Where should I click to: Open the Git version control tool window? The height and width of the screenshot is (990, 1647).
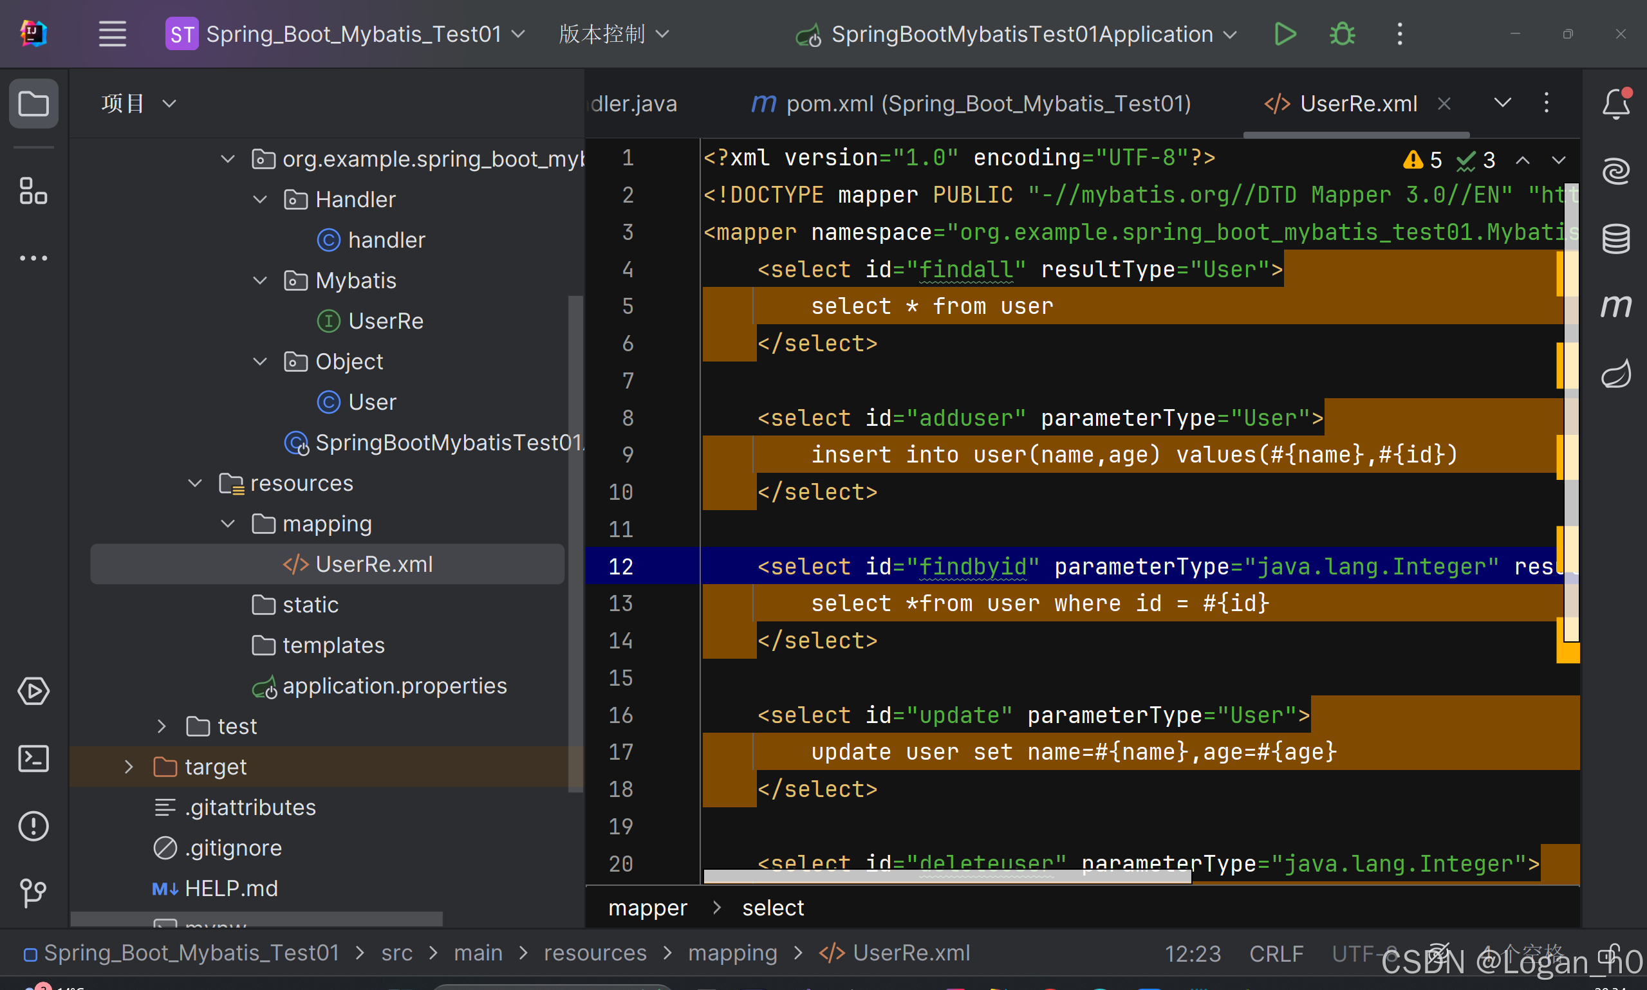(x=33, y=894)
